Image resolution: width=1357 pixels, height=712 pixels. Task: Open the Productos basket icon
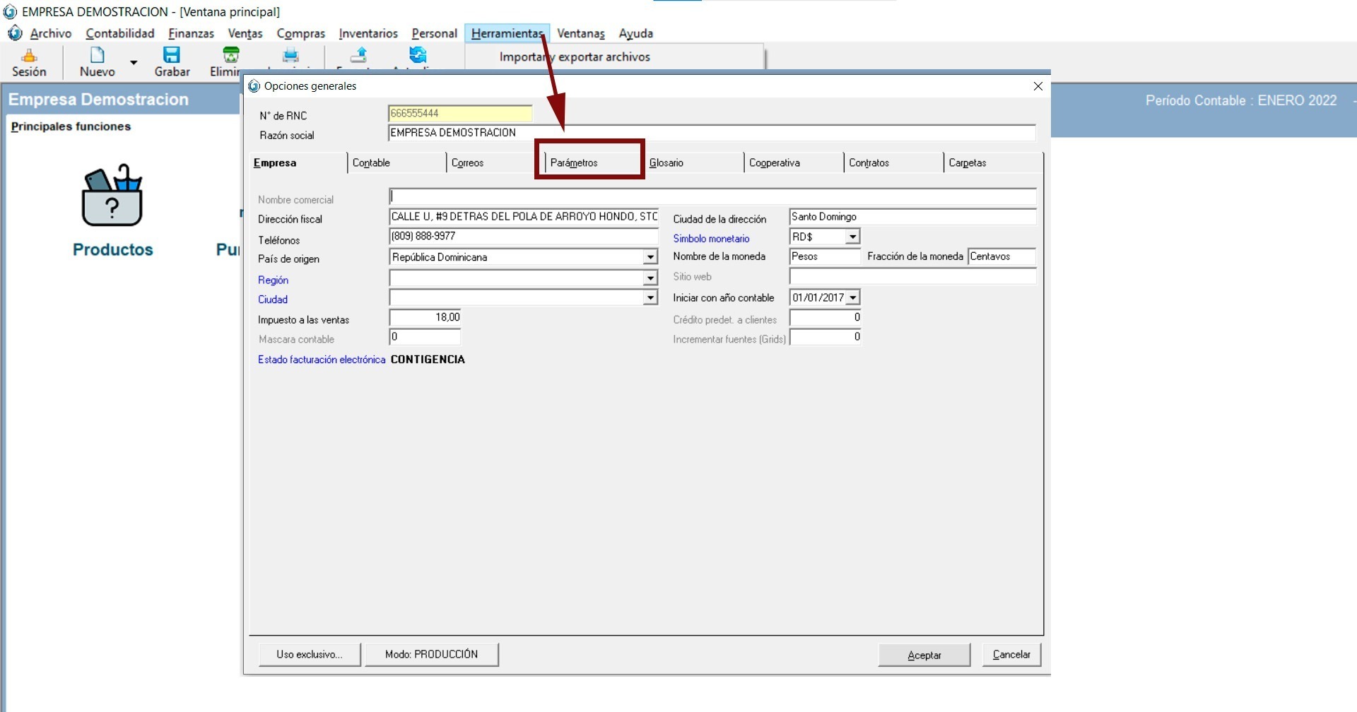[x=112, y=196]
